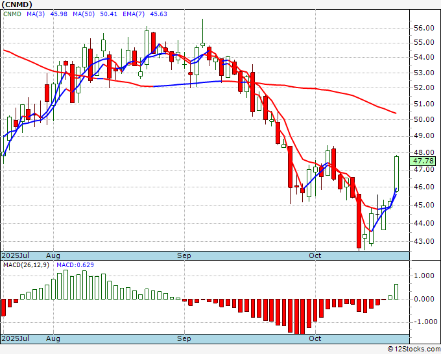This screenshot has height=354, width=441.
Task: Click Sep on MACD time axis
Action: (184, 338)
